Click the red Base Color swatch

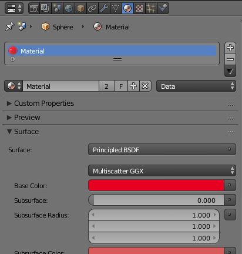pyautogui.click(x=156, y=185)
